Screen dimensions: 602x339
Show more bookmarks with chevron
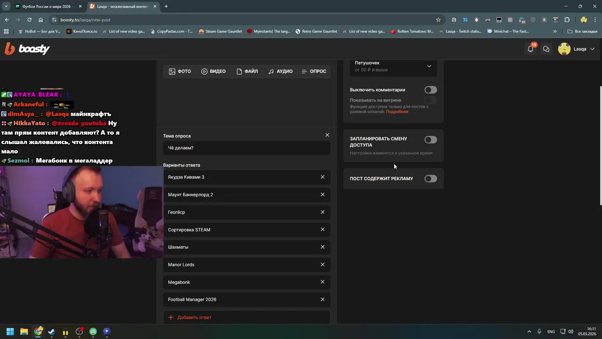pos(555,32)
